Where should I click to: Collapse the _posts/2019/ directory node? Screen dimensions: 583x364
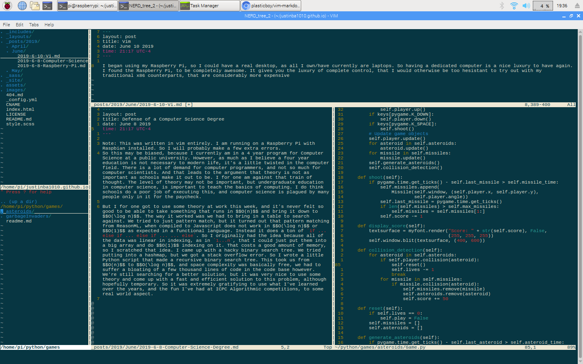23,41
